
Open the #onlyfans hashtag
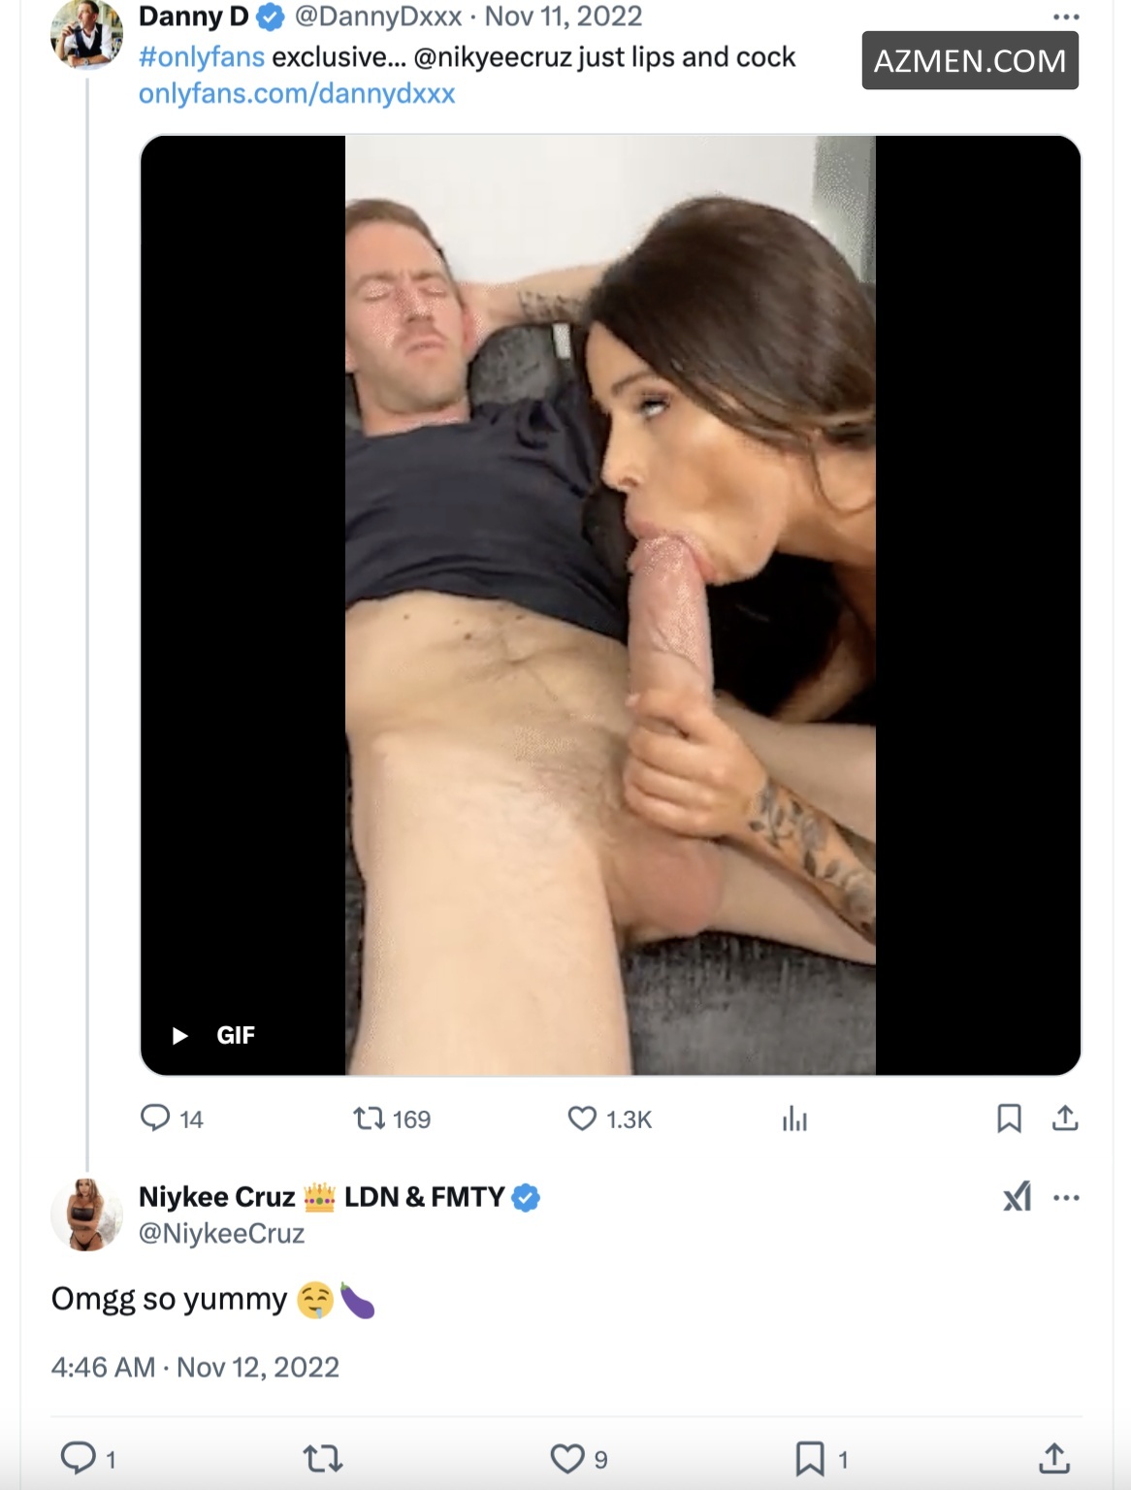tap(202, 57)
